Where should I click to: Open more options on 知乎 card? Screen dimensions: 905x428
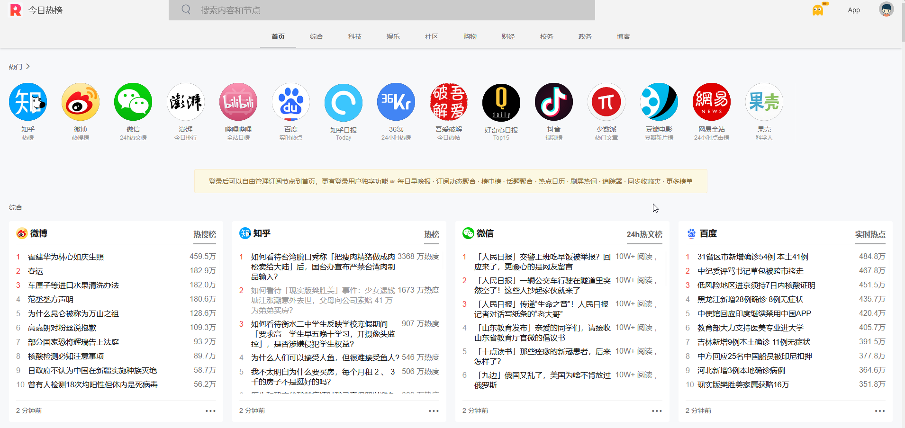(434, 411)
